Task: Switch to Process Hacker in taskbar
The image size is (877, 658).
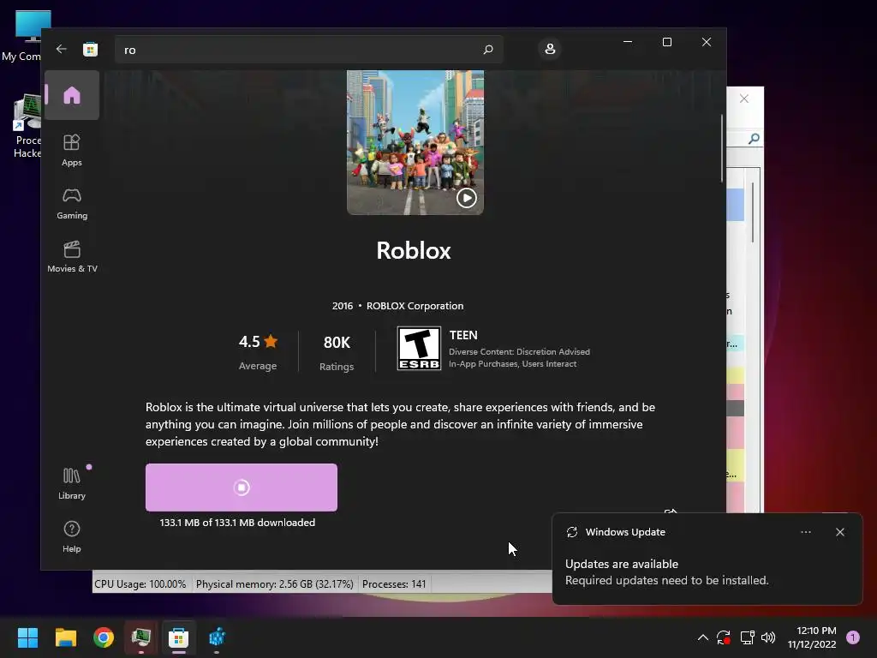Action: coord(141,637)
